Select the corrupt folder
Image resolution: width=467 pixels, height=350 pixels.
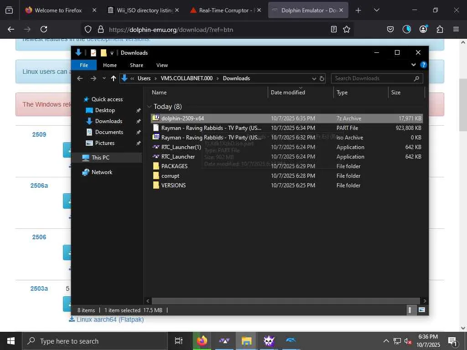[x=286, y=175]
